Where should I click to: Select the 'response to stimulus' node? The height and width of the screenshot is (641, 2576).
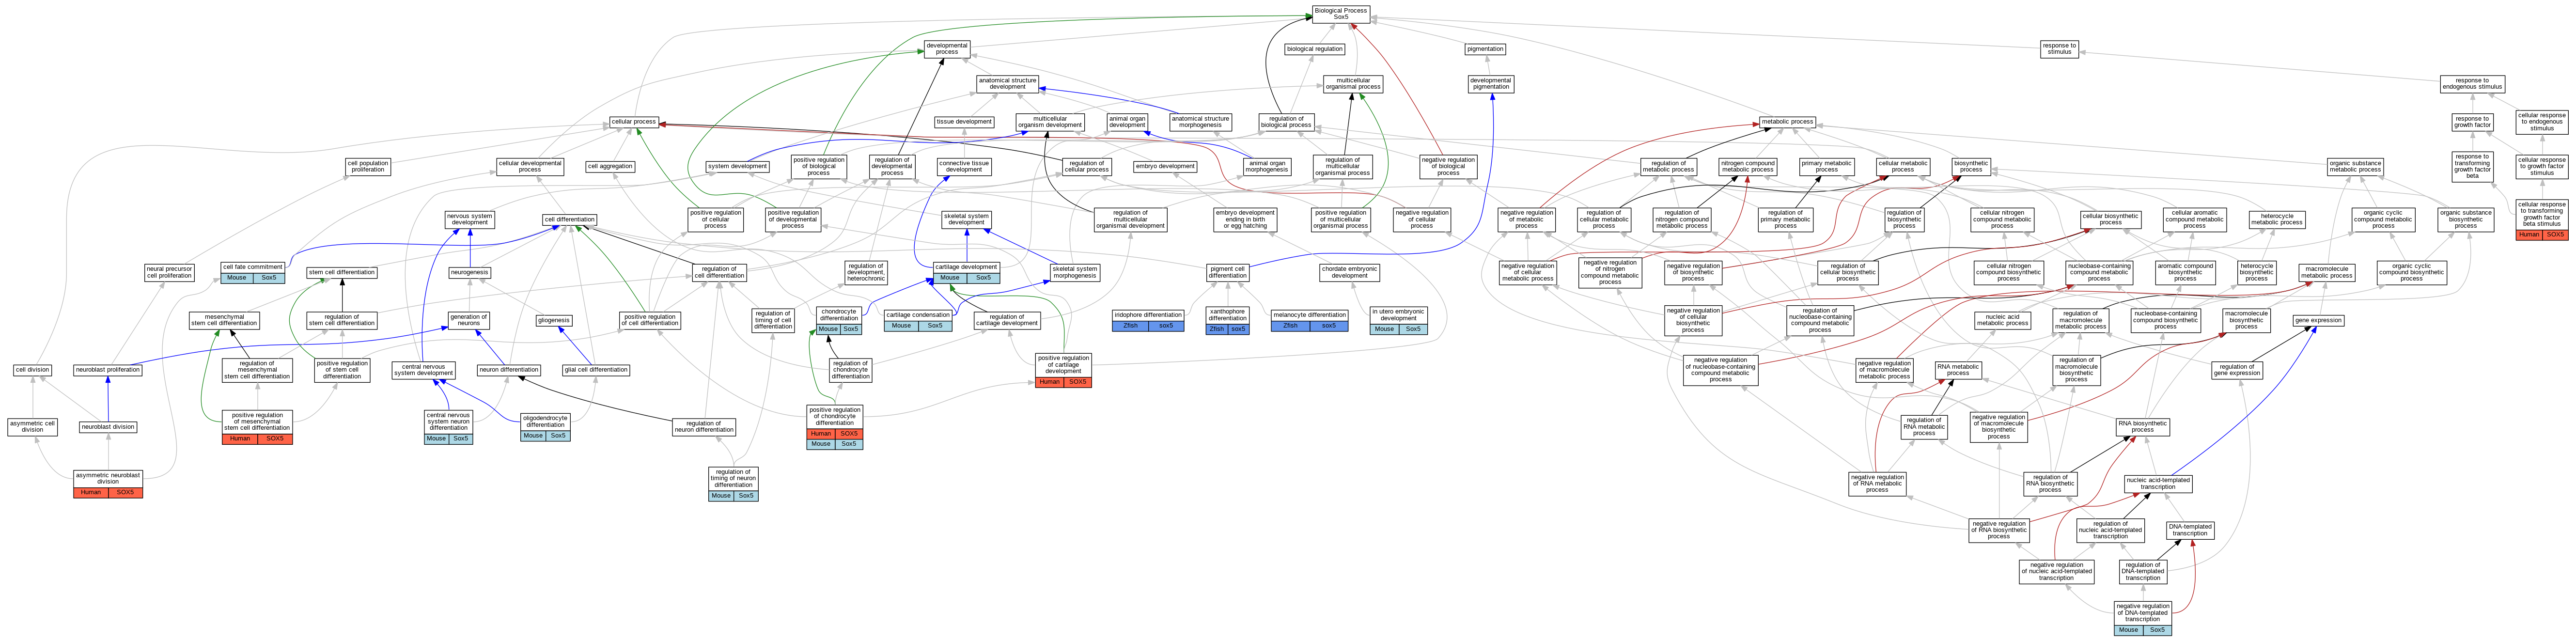2059,48
